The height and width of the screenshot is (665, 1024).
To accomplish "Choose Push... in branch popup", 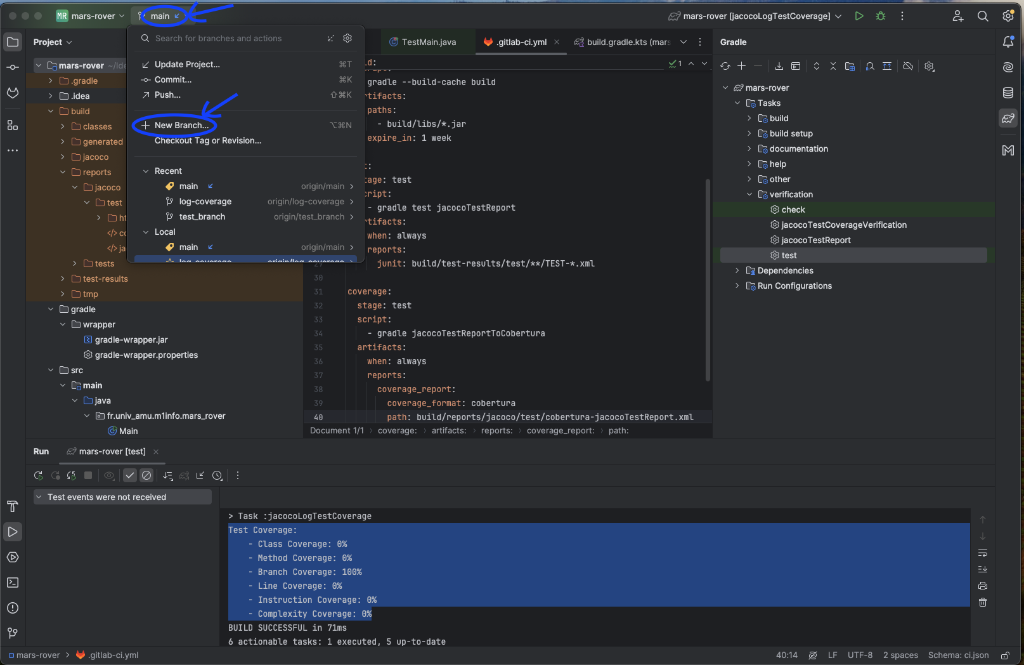I will (246, 95).
